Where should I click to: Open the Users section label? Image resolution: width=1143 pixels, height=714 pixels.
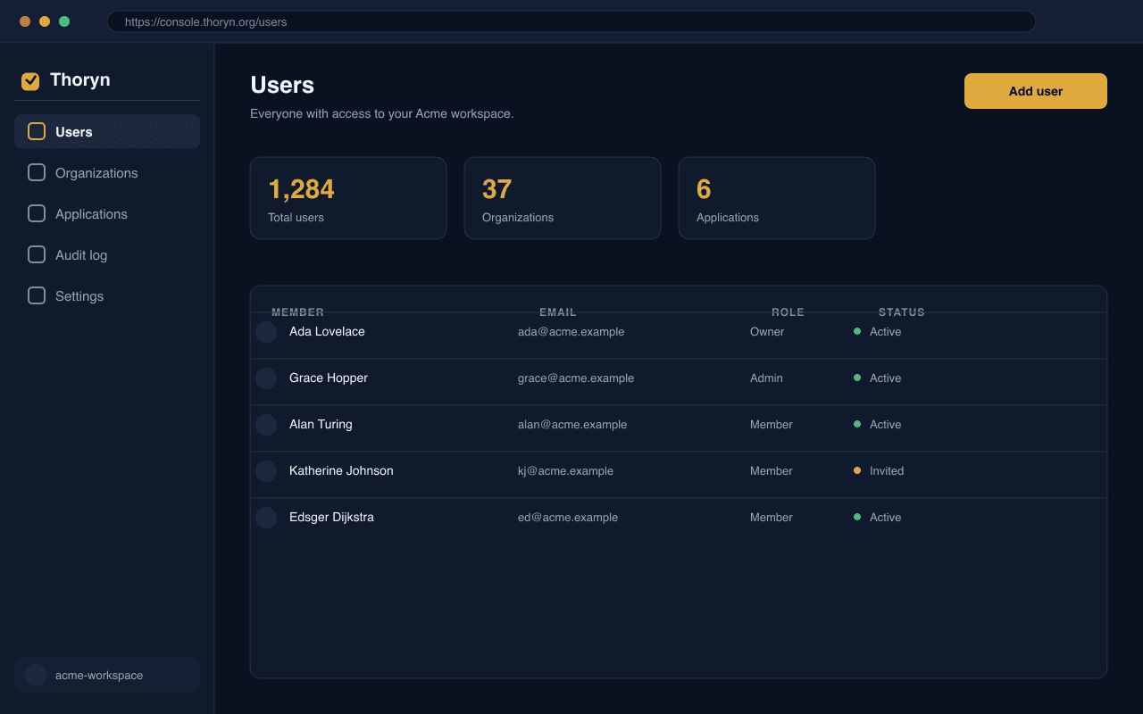click(x=74, y=132)
